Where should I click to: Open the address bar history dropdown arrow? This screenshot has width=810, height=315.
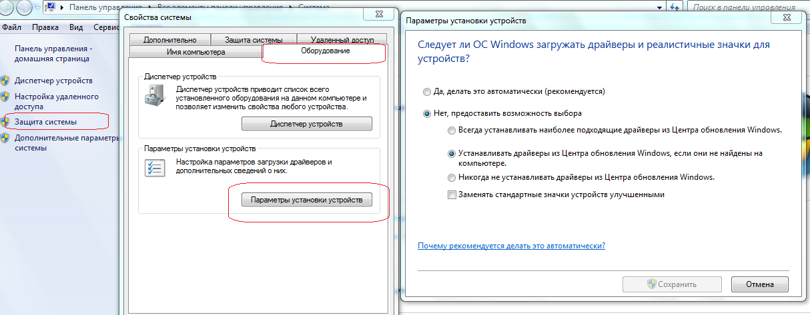[x=659, y=7]
